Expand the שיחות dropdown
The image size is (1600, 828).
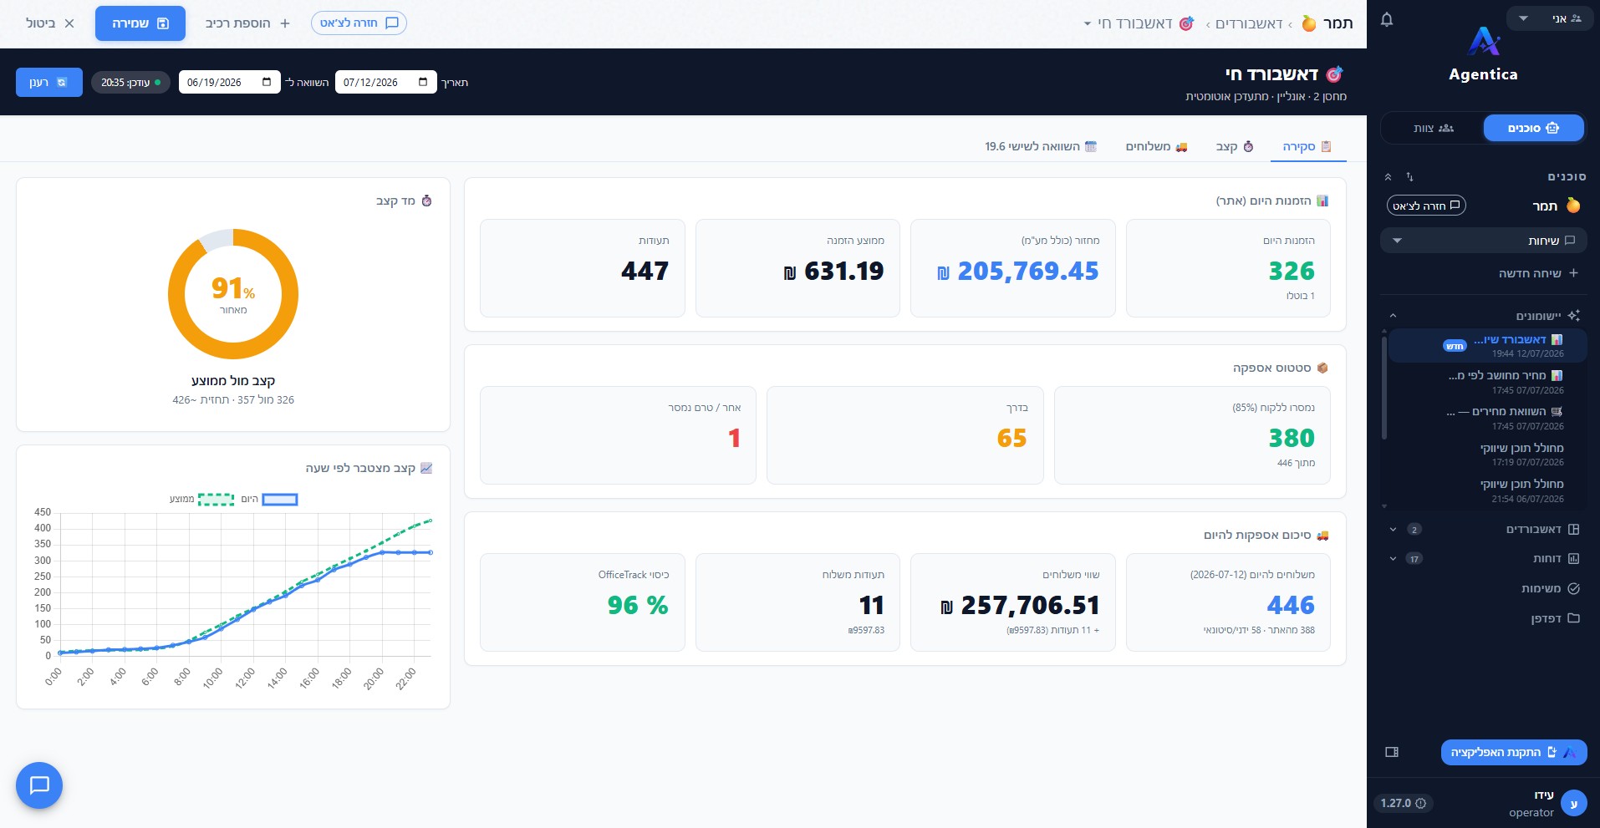(x=1483, y=241)
